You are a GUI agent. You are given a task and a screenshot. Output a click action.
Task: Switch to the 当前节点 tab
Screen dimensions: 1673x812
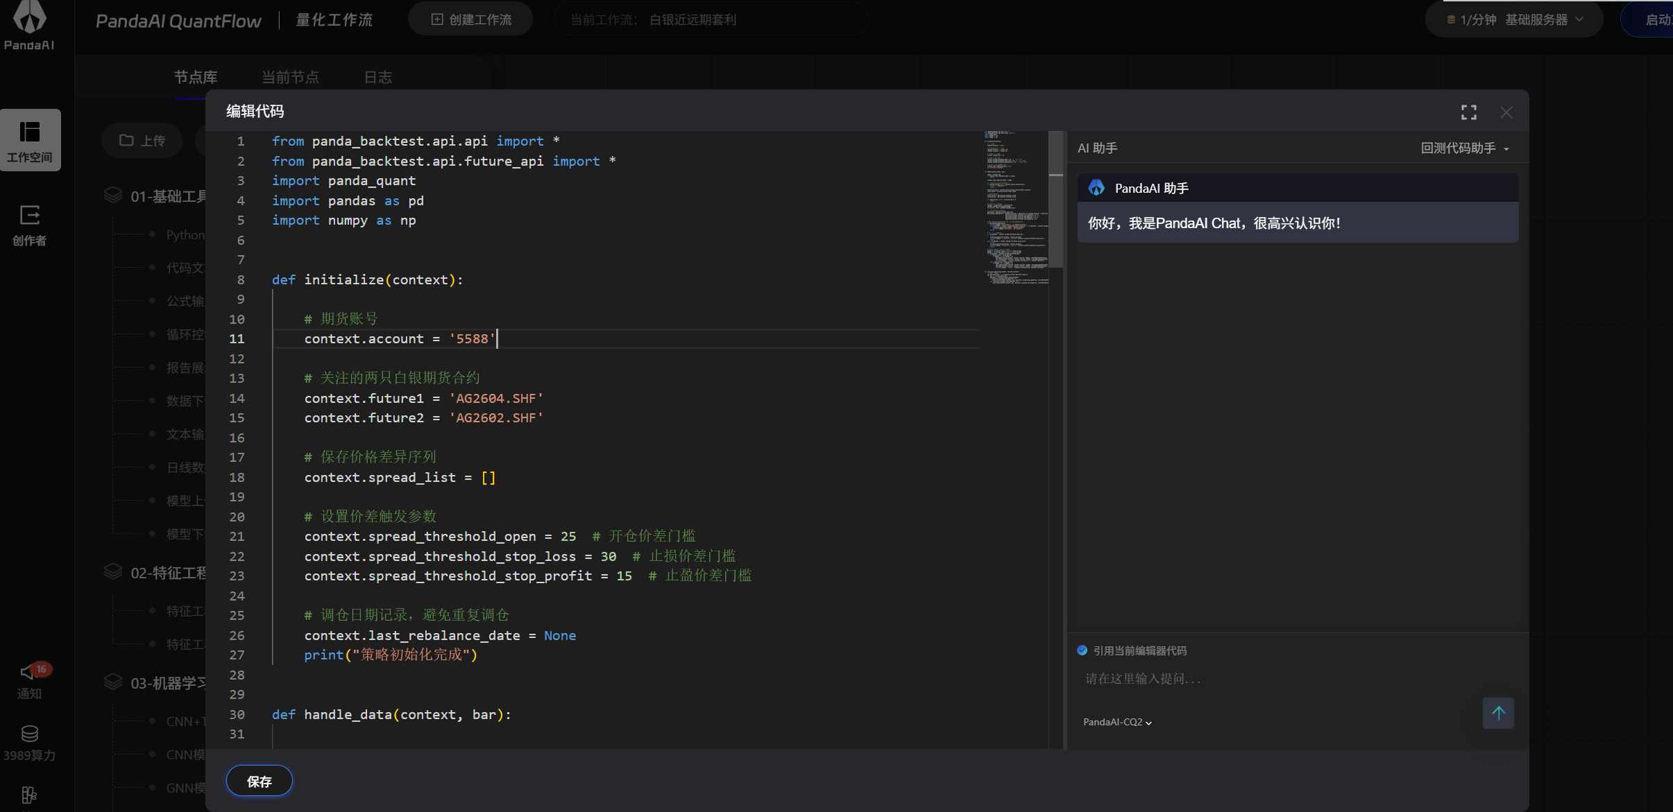tap(290, 77)
